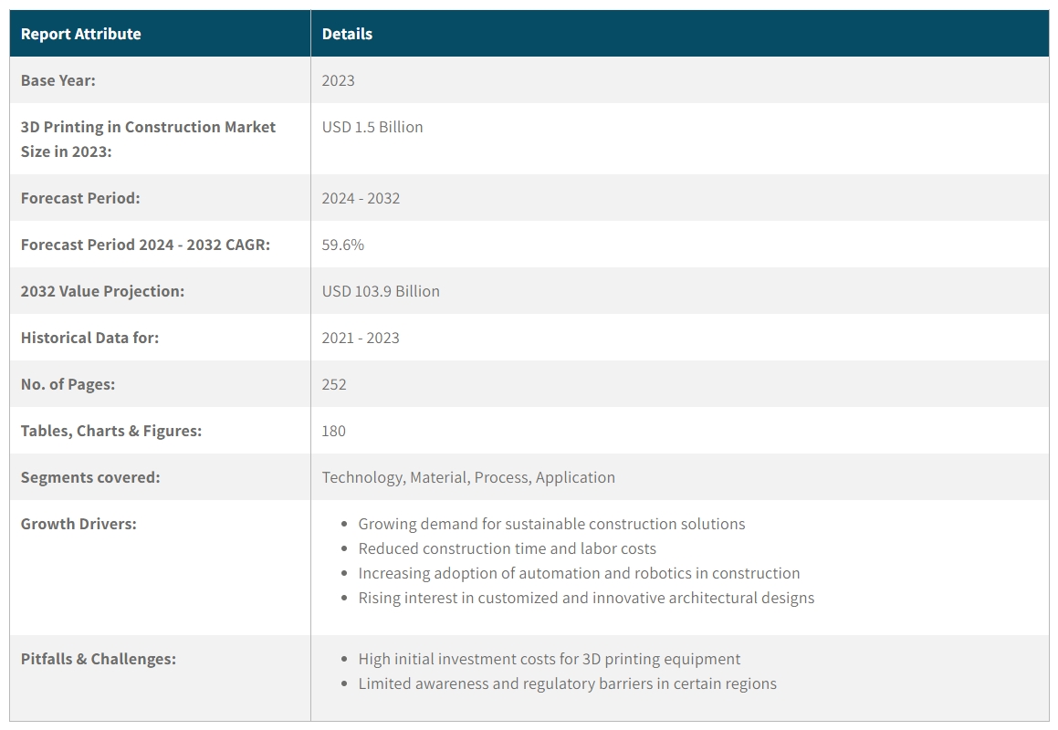Viewport: 1058px width, 730px height.
Task: Click the reduced construction time bullet
Action: point(507,548)
